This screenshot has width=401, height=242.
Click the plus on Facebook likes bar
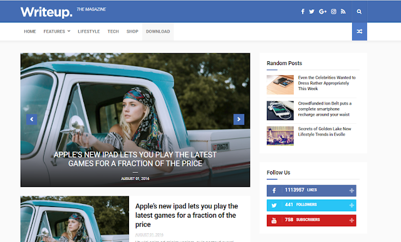pos(352,191)
